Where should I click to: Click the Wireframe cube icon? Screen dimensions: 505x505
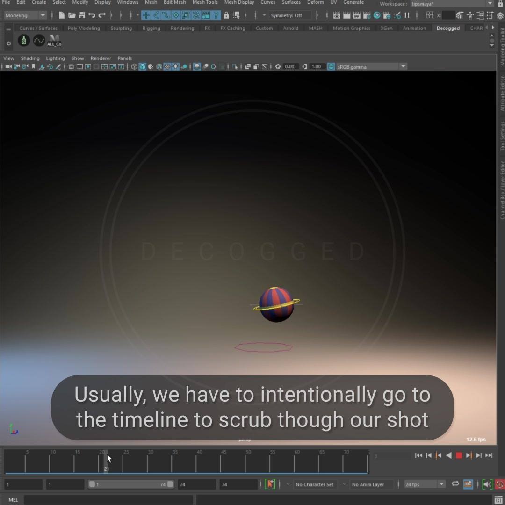[134, 67]
